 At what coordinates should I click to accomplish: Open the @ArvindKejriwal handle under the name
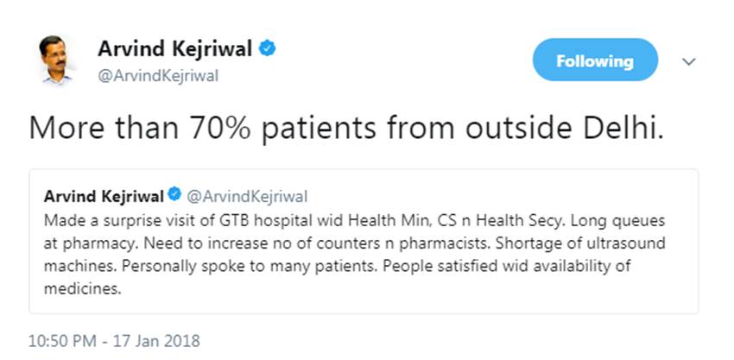(x=158, y=76)
